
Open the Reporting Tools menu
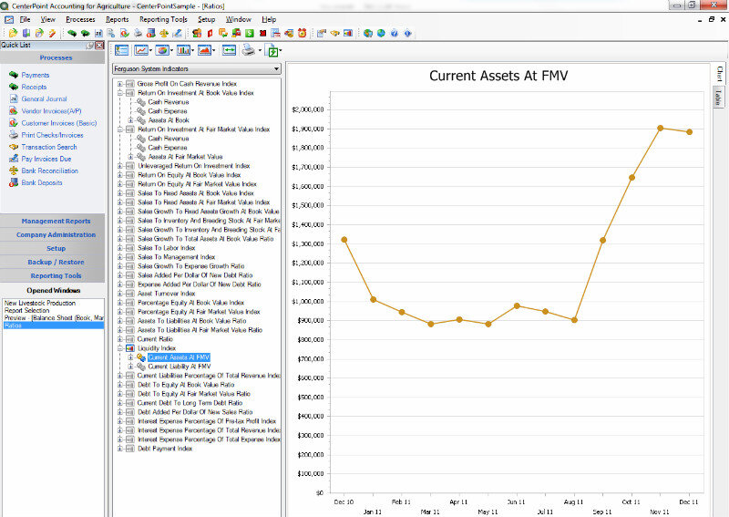165,18
